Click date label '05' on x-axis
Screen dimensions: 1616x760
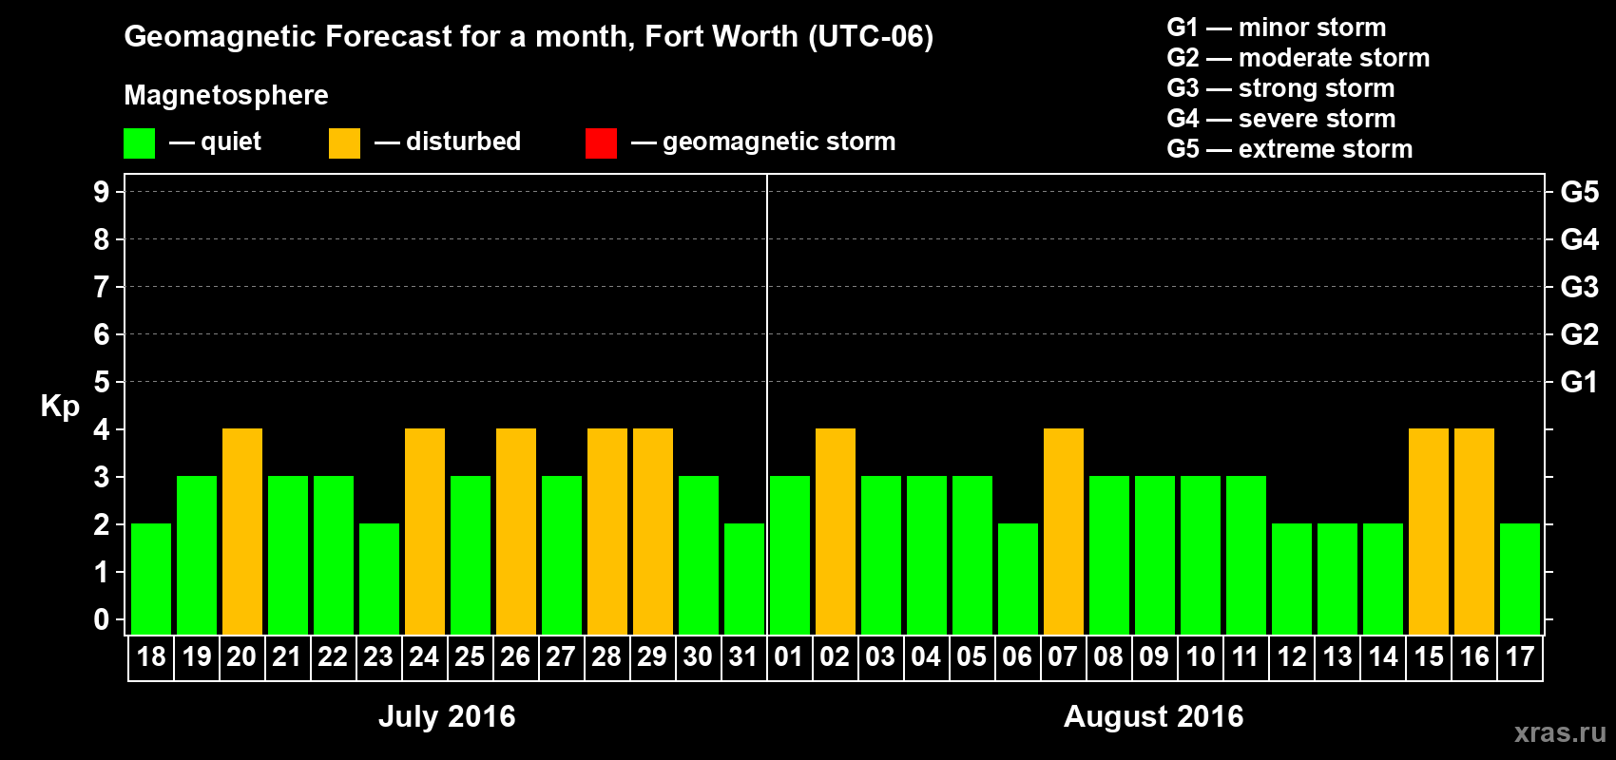972,657
